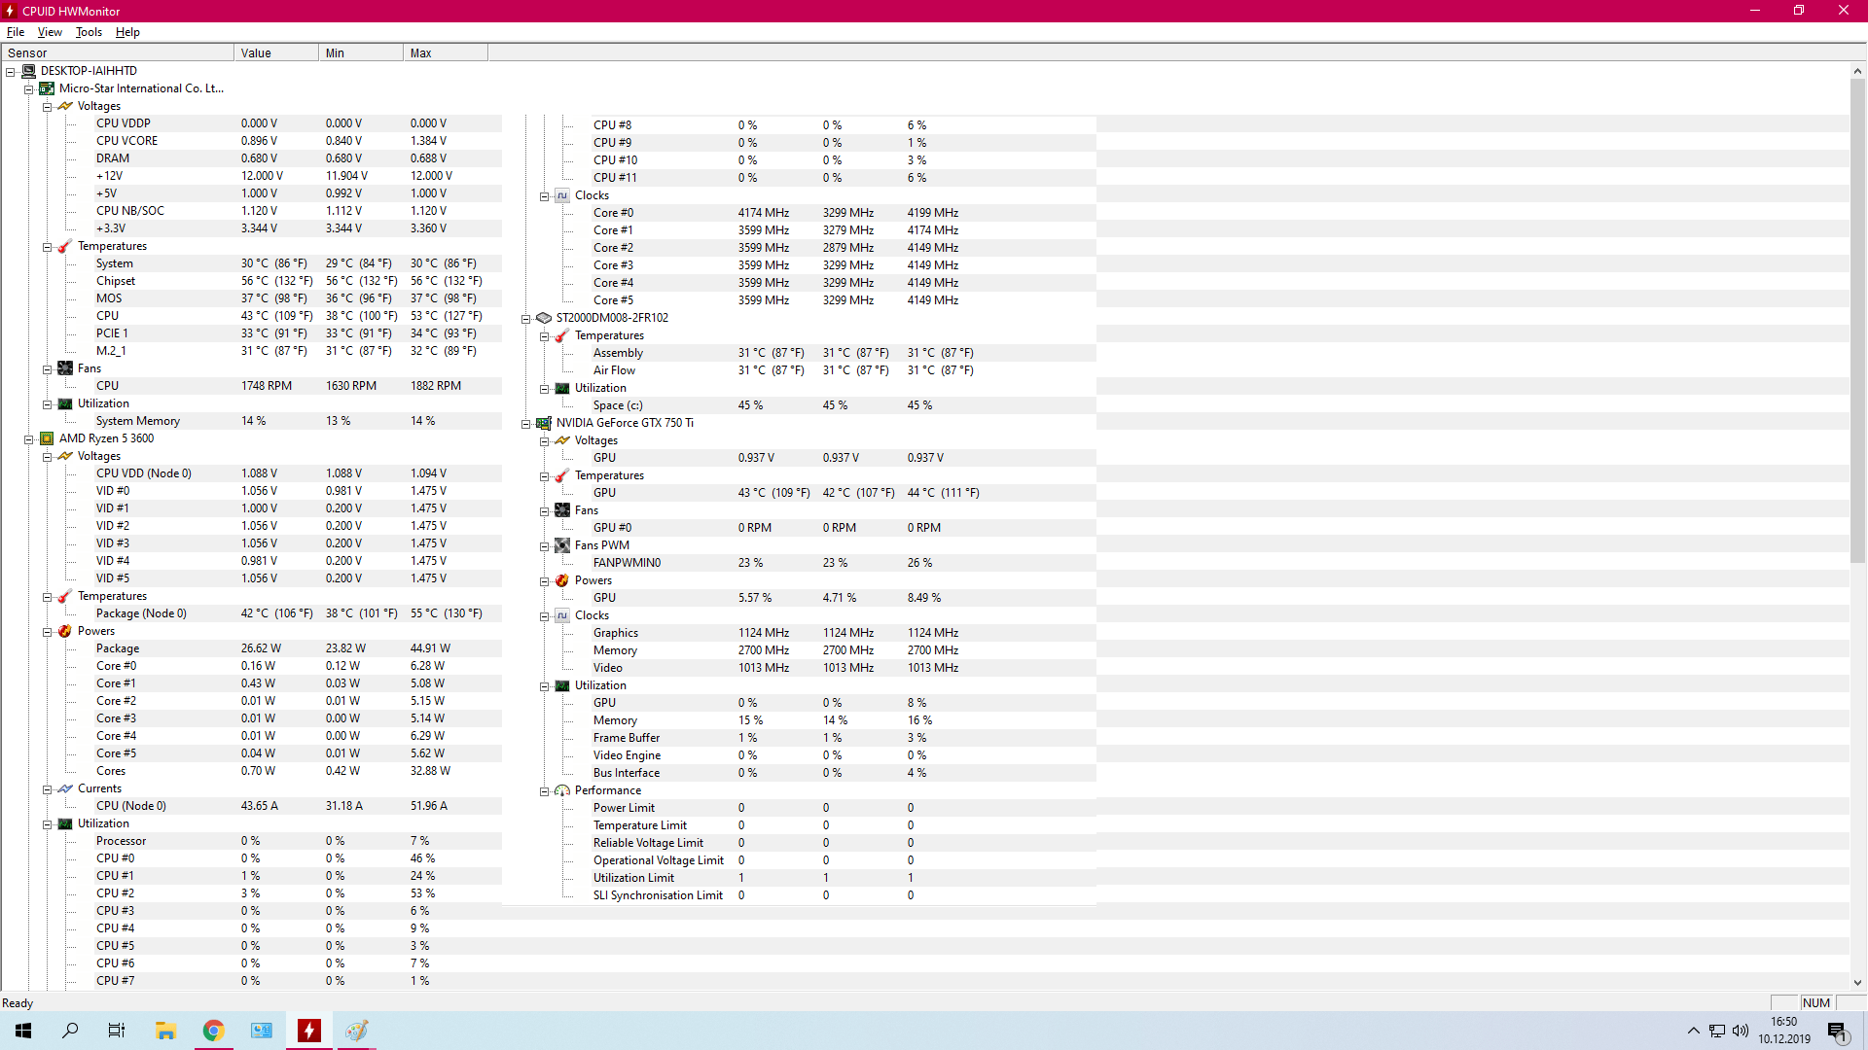Click the Performance gauge icon

click(562, 790)
